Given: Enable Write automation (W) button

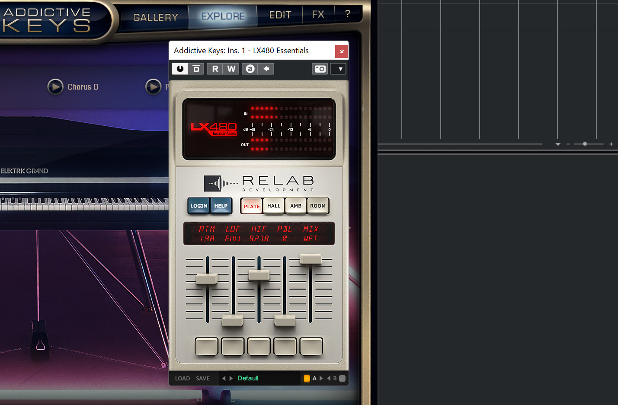Looking at the screenshot, I should (x=231, y=69).
